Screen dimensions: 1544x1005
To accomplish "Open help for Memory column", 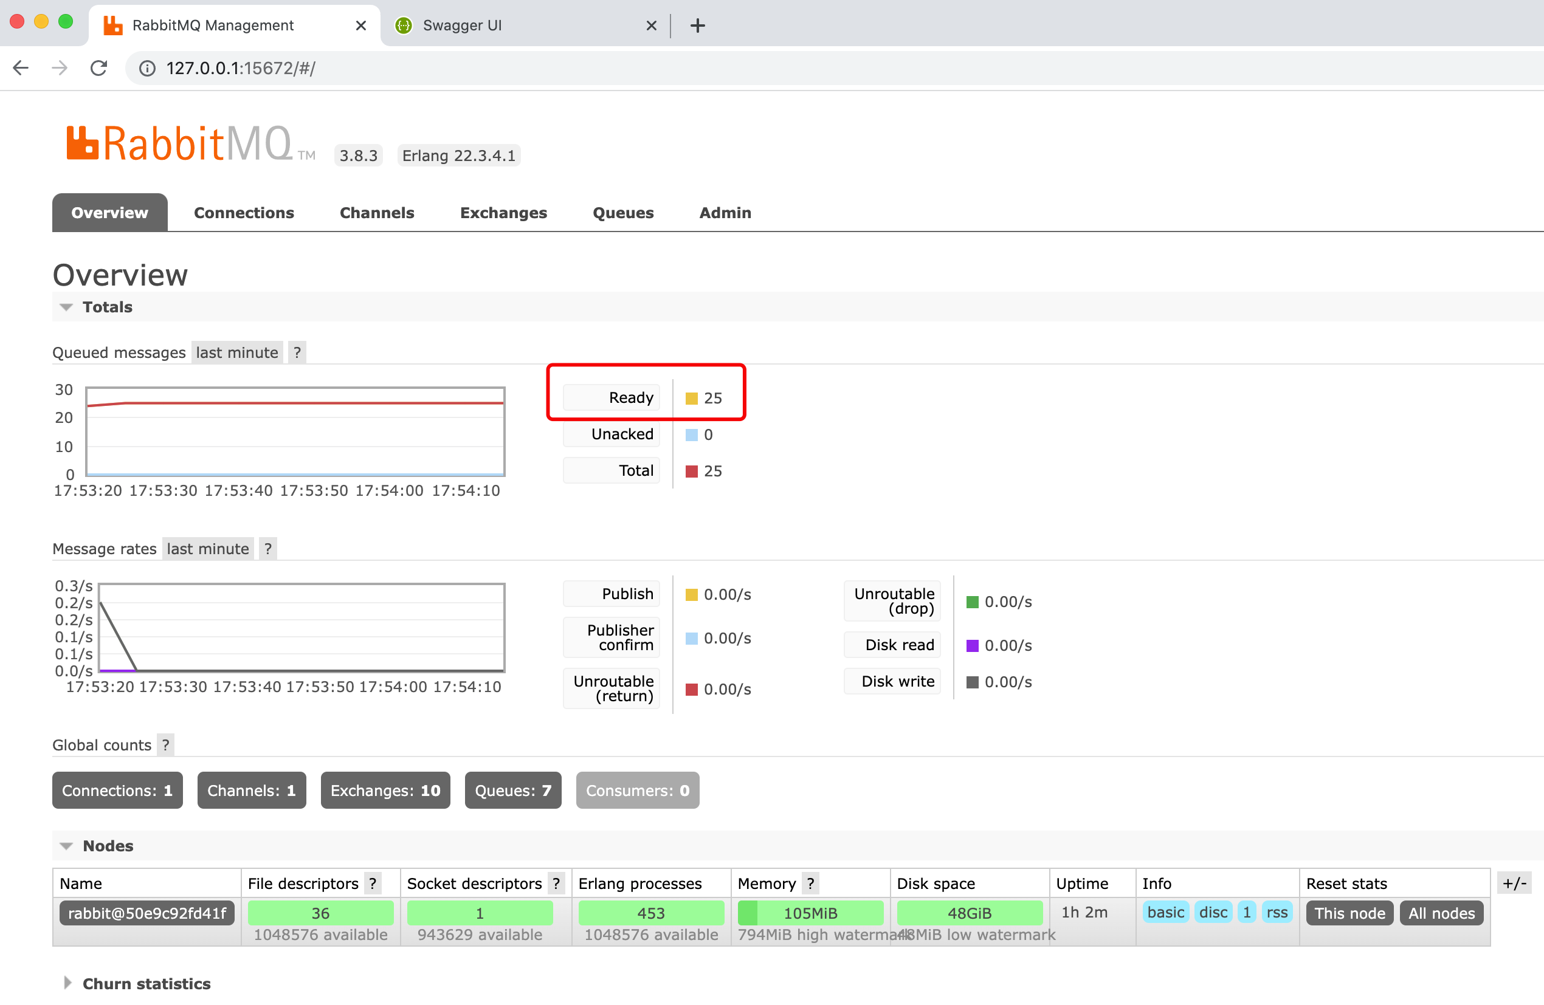I will tap(810, 883).
